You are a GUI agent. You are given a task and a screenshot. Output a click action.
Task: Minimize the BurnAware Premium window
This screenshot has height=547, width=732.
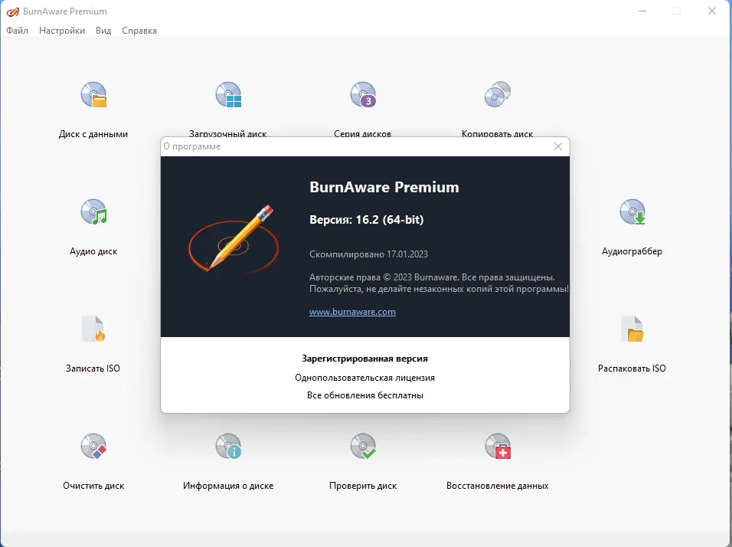tap(642, 11)
